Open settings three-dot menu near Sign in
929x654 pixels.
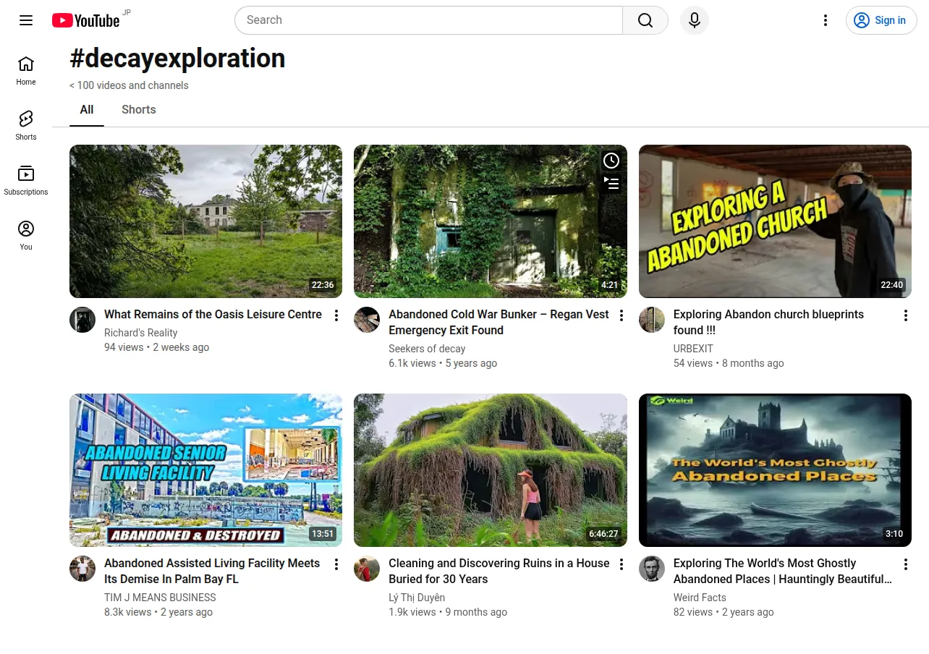coord(826,20)
